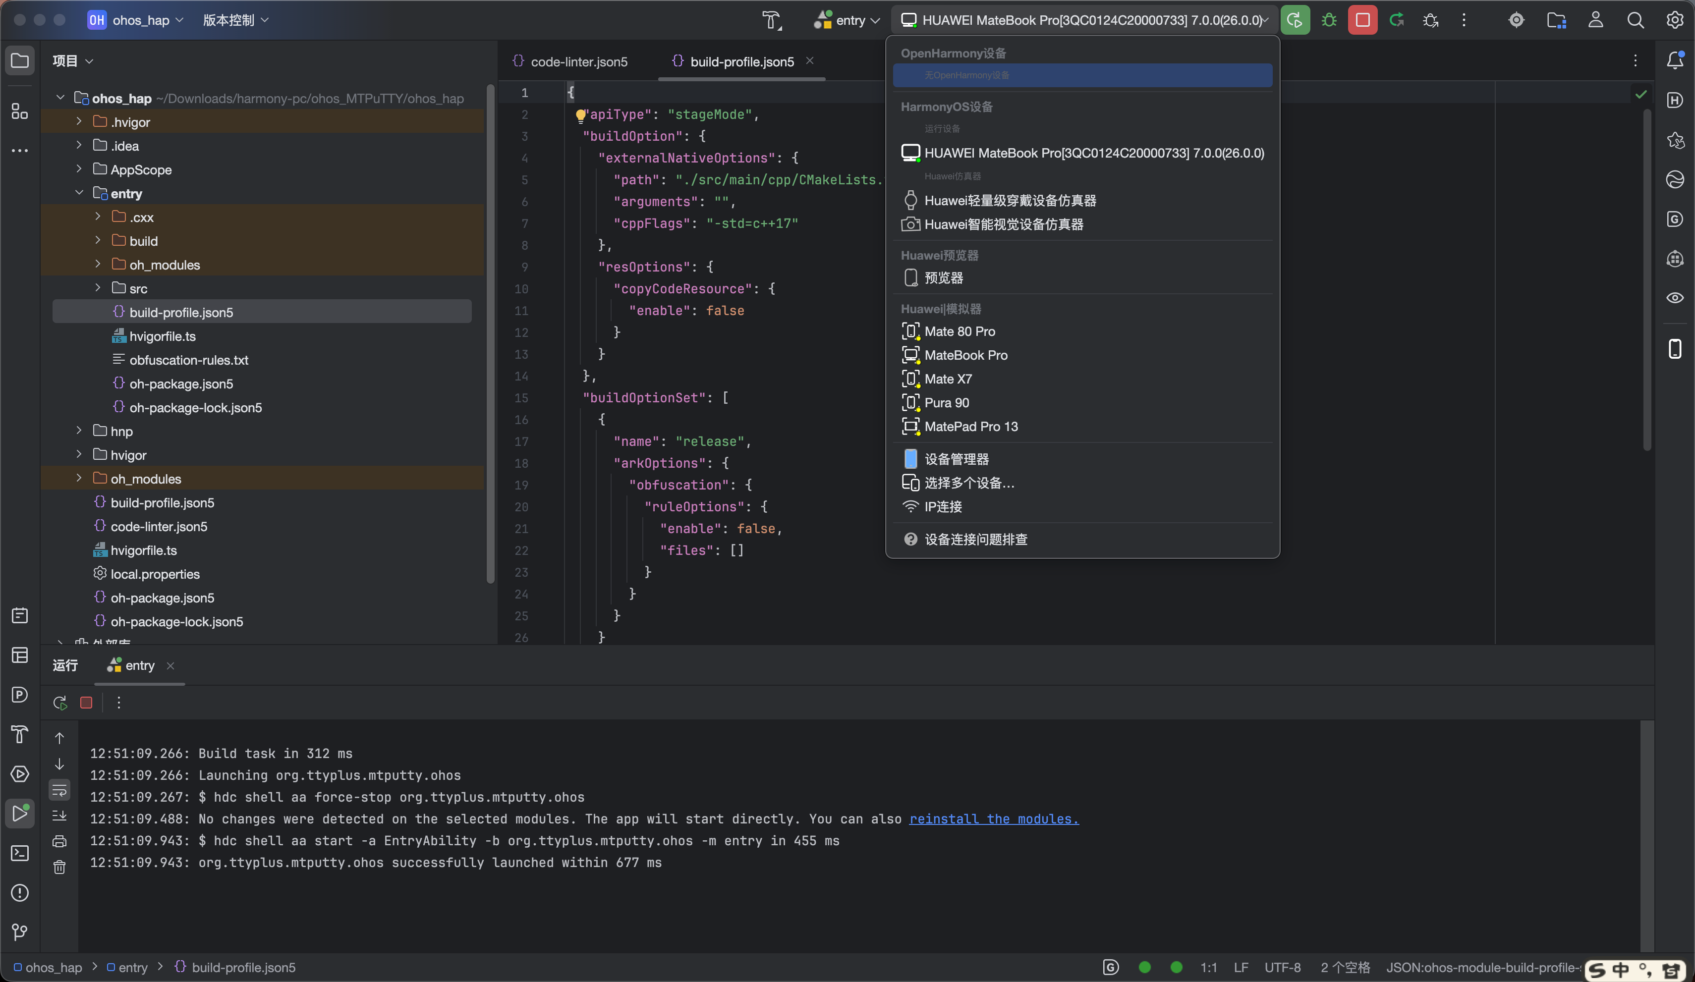Open the Previewer eye icon in right sidebar
The image size is (1695, 982).
click(x=1675, y=298)
